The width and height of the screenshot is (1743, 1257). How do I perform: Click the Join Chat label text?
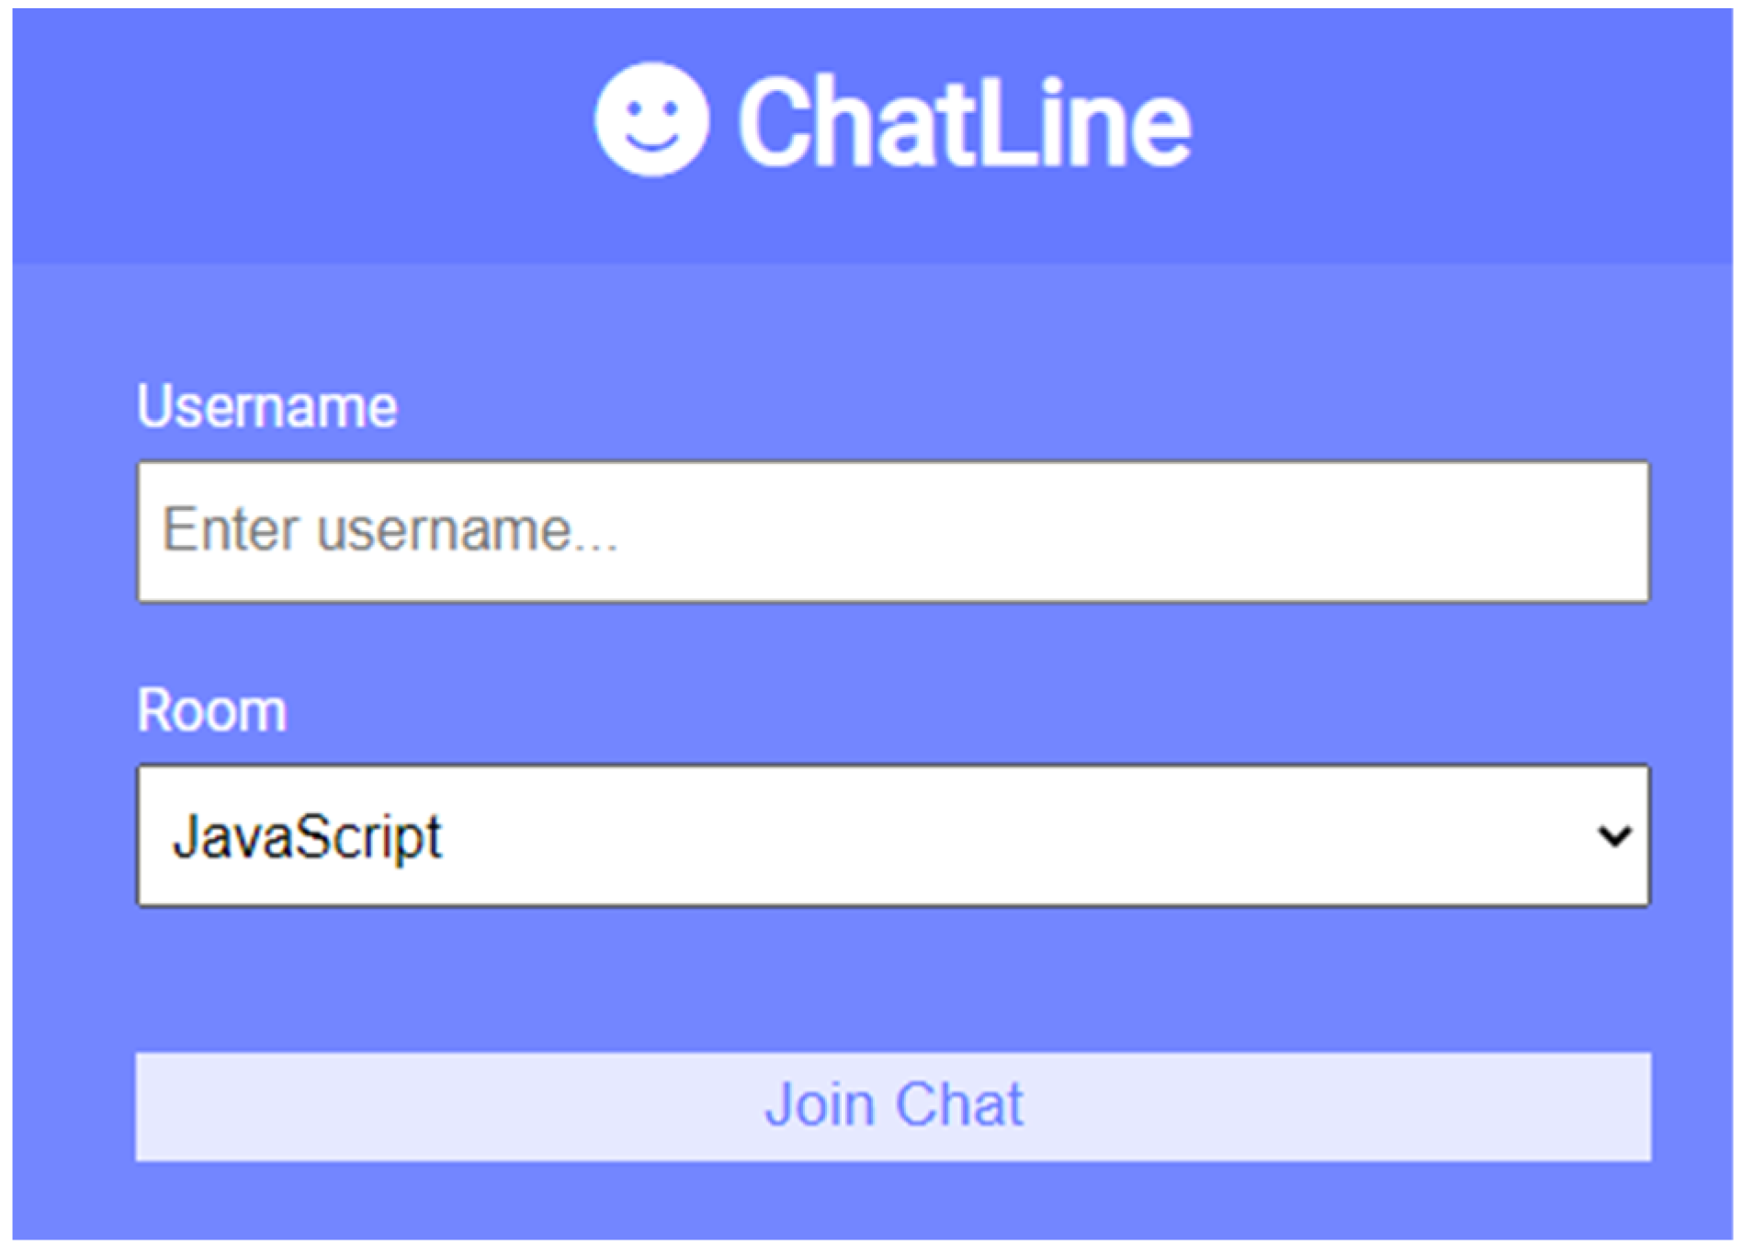click(x=894, y=1104)
